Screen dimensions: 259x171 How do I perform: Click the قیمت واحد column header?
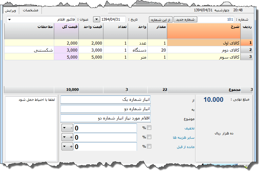(91, 31)
